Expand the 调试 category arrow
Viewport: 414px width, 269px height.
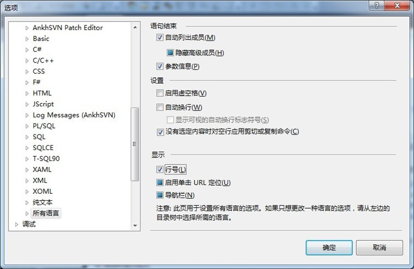[17, 224]
